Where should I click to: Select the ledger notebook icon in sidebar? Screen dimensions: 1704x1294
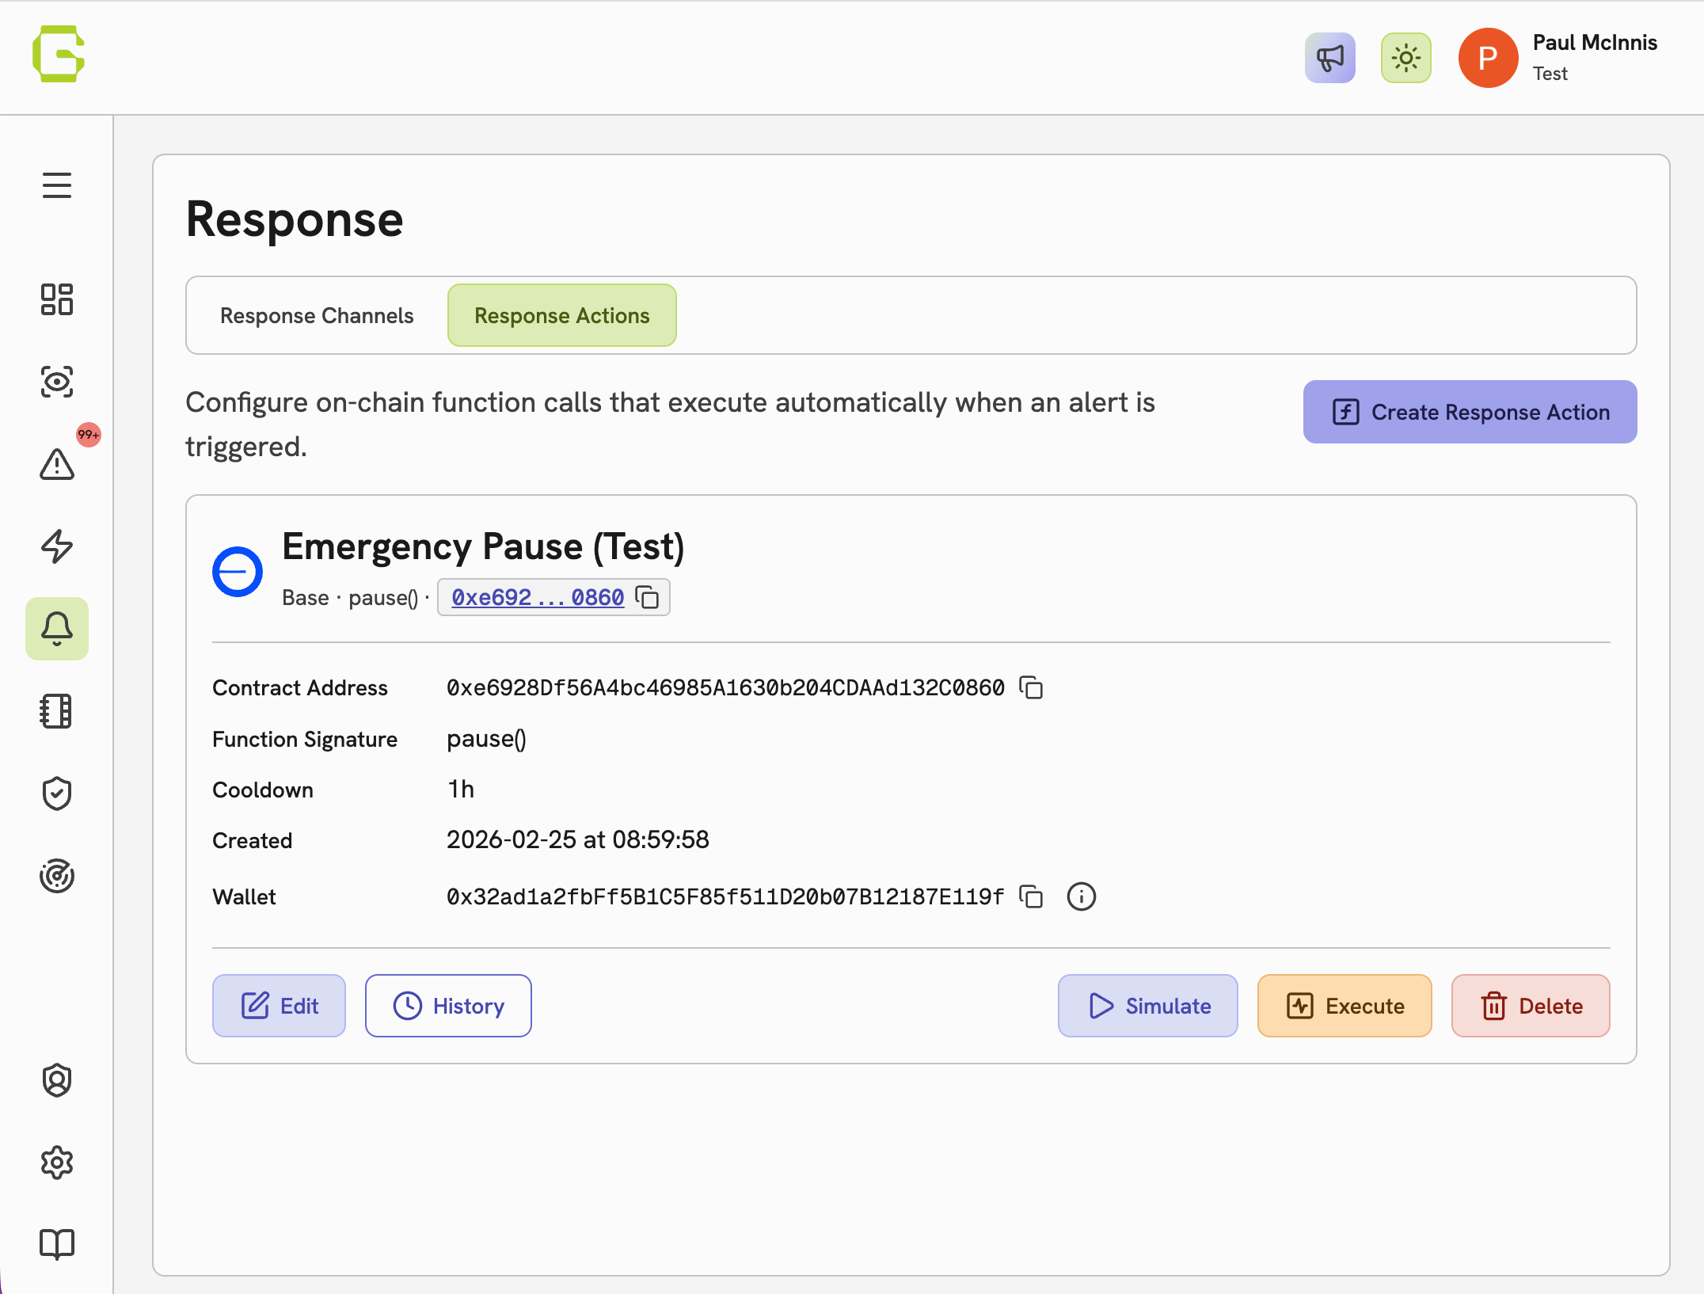coord(56,711)
